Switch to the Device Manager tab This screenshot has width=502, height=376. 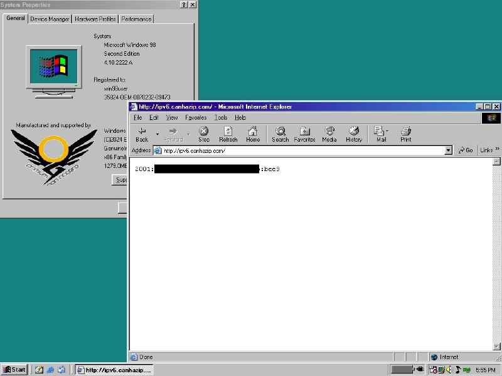50,19
